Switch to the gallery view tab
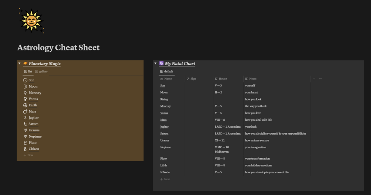Screen dimensions: 371x195 coord(41,71)
